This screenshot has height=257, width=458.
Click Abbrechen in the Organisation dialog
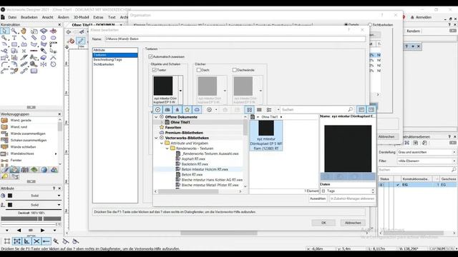[386, 136]
